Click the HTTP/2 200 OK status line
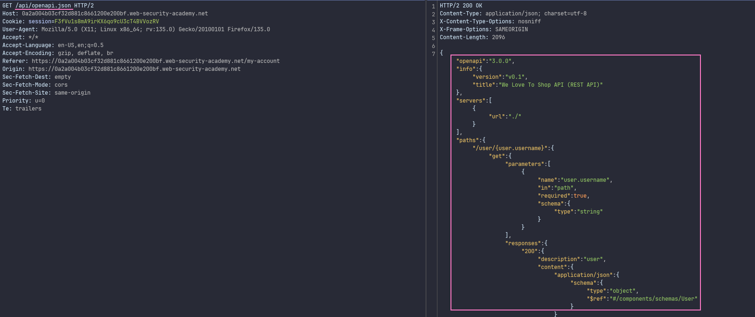Image resolution: width=755 pixels, height=317 pixels. [461, 6]
